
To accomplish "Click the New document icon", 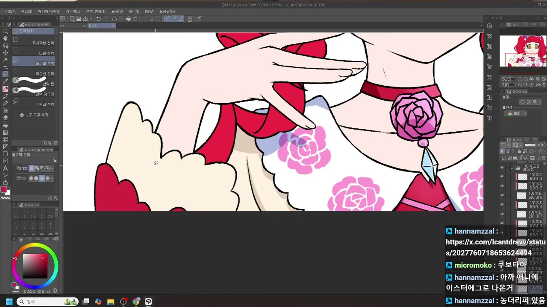I will pyautogui.click(x=72, y=19).
